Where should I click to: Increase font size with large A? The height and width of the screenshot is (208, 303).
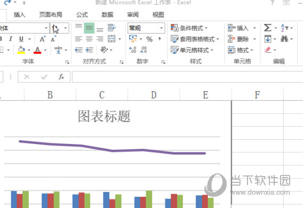(43, 39)
